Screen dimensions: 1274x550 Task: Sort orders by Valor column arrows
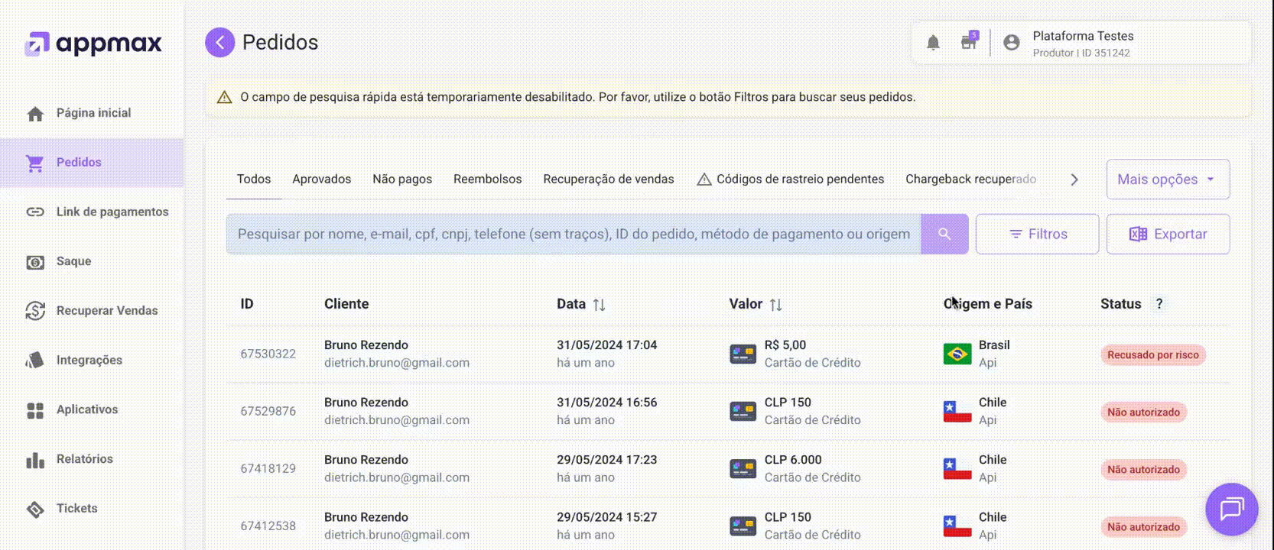[x=775, y=305]
